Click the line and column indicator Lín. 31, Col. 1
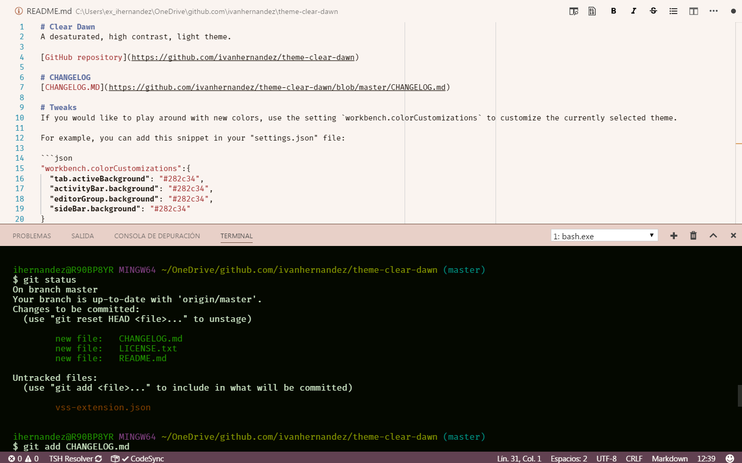The width and height of the screenshot is (742, 463). coord(519,458)
